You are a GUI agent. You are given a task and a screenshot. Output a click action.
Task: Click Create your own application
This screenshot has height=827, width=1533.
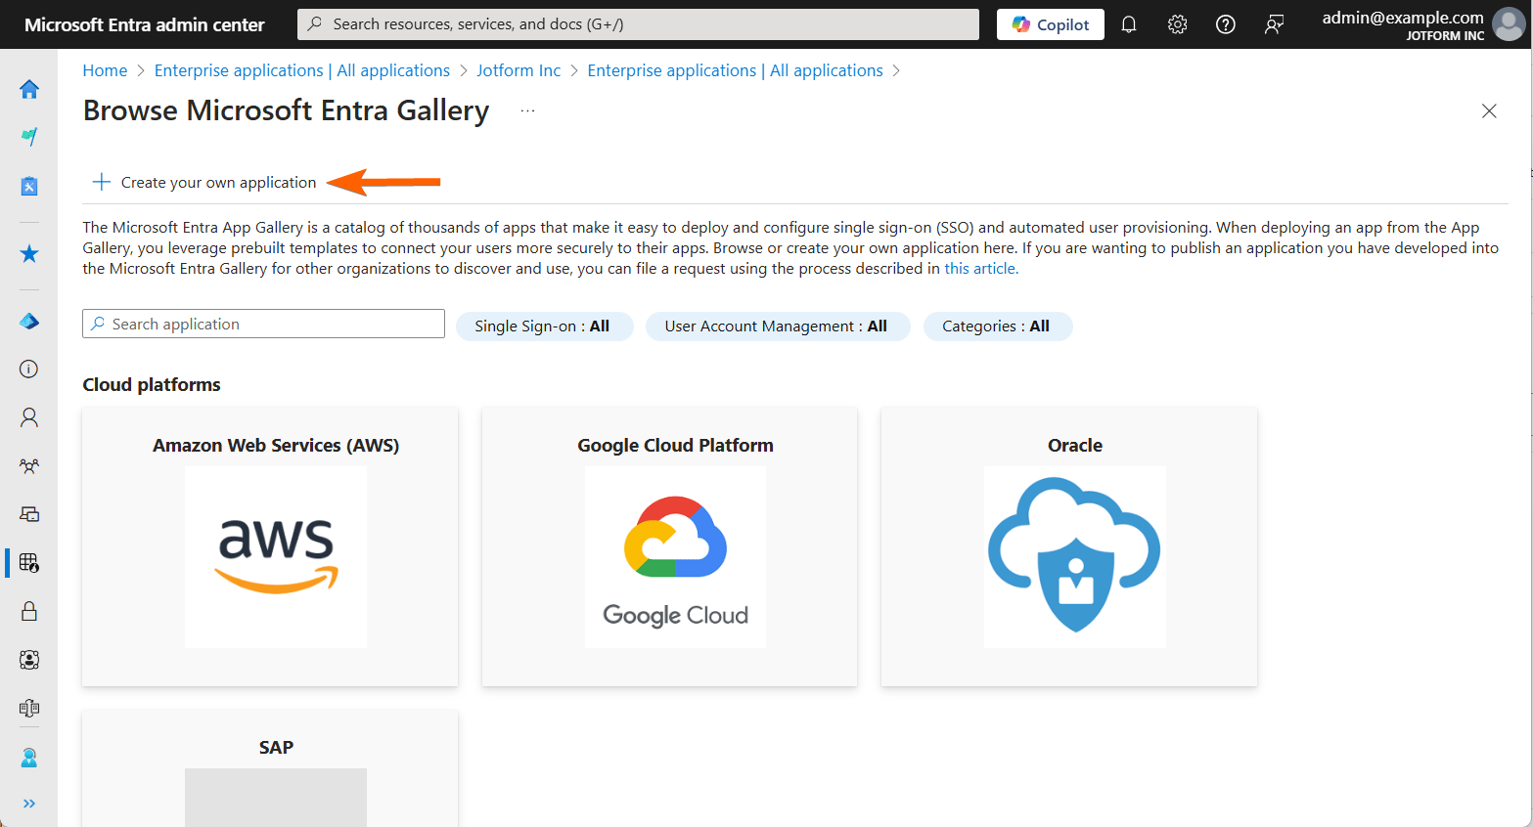coord(205,183)
